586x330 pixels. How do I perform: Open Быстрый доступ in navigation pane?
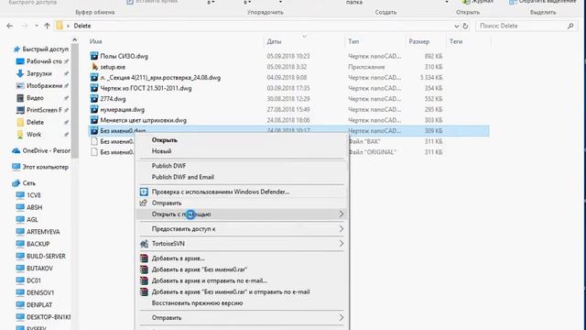pyautogui.click(x=45, y=49)
